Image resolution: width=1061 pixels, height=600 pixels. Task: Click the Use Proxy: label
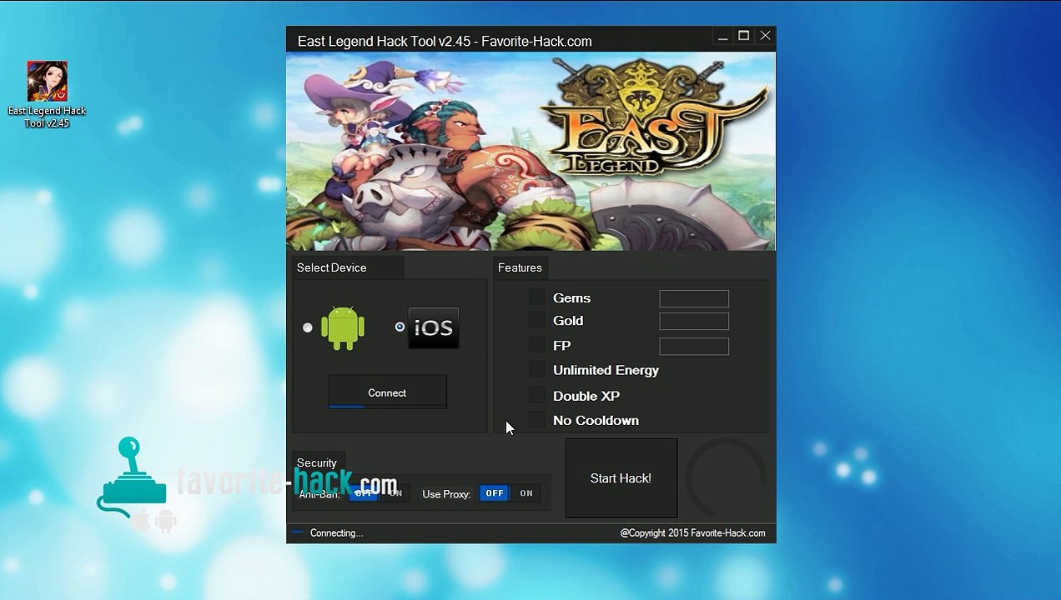tap(446, 494)
